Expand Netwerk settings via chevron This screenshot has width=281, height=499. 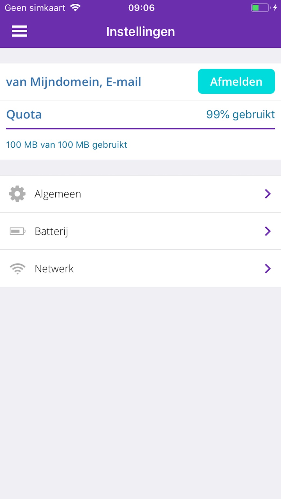click(268, 269)
